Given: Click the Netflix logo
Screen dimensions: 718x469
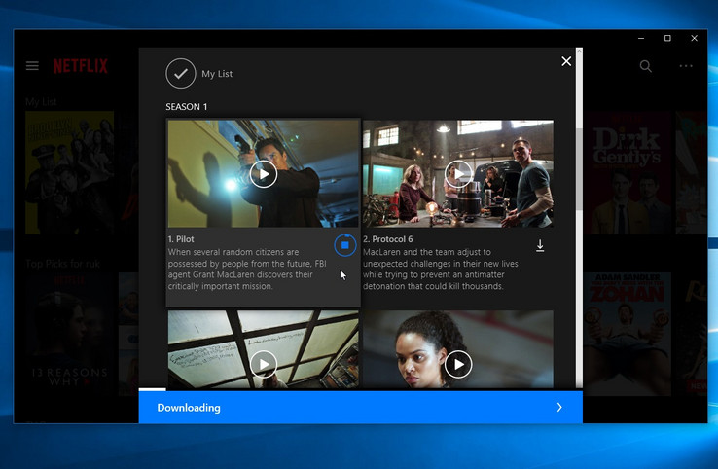Looking at the screenshot, I should [x=81, y=66].
